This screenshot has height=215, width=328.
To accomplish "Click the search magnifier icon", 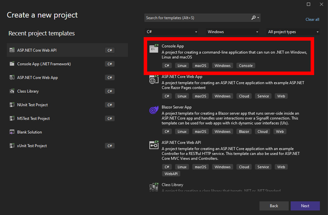I will click(x=253, y=18).
